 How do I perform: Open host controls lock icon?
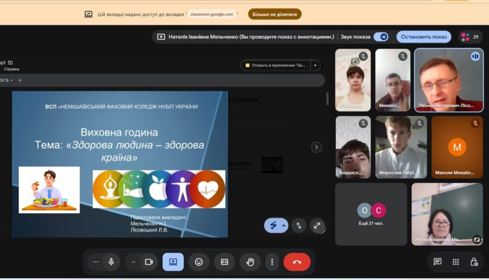coord(474,262)
